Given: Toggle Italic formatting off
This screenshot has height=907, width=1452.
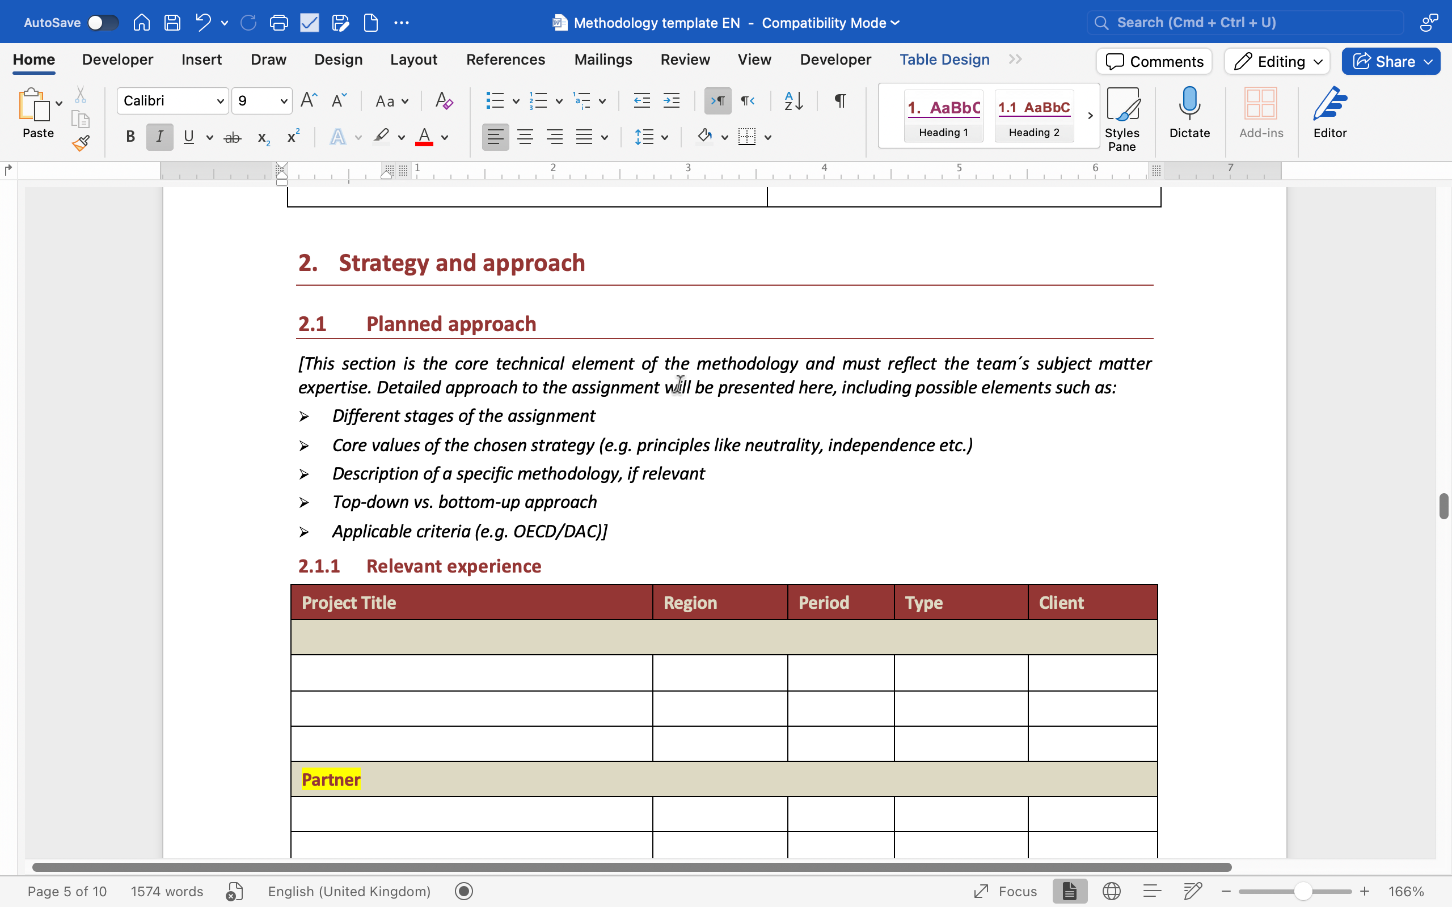Looking at the screenshot, I should [x=159, y=137].
